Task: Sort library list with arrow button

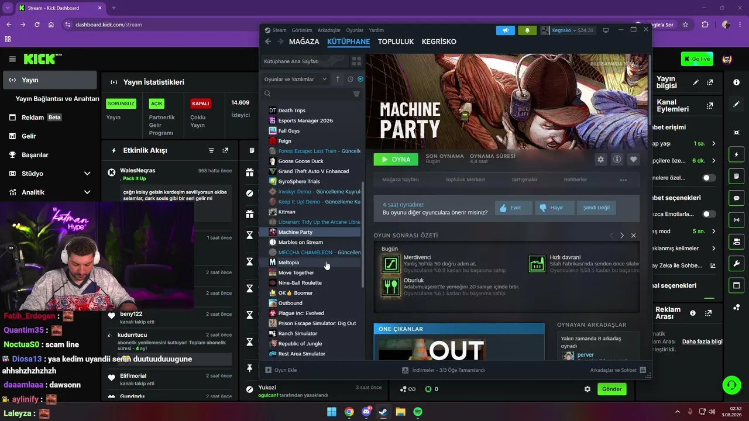Action: tap(338, 79)
